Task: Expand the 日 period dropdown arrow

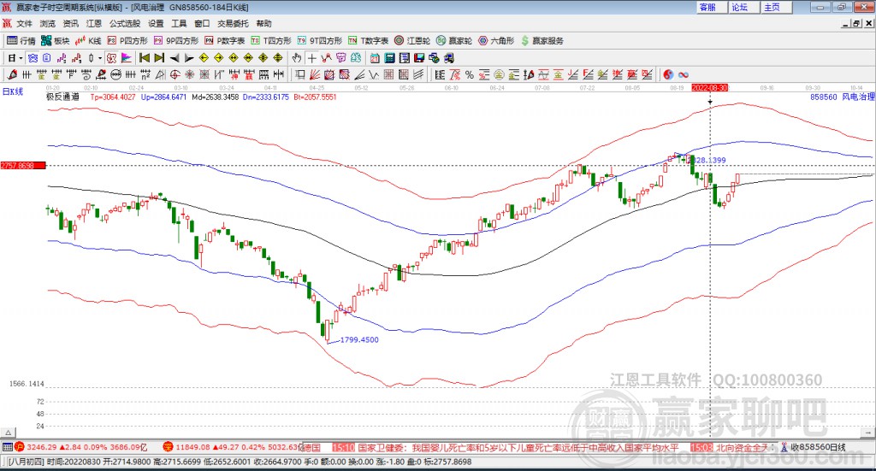Action: [21, 58]
